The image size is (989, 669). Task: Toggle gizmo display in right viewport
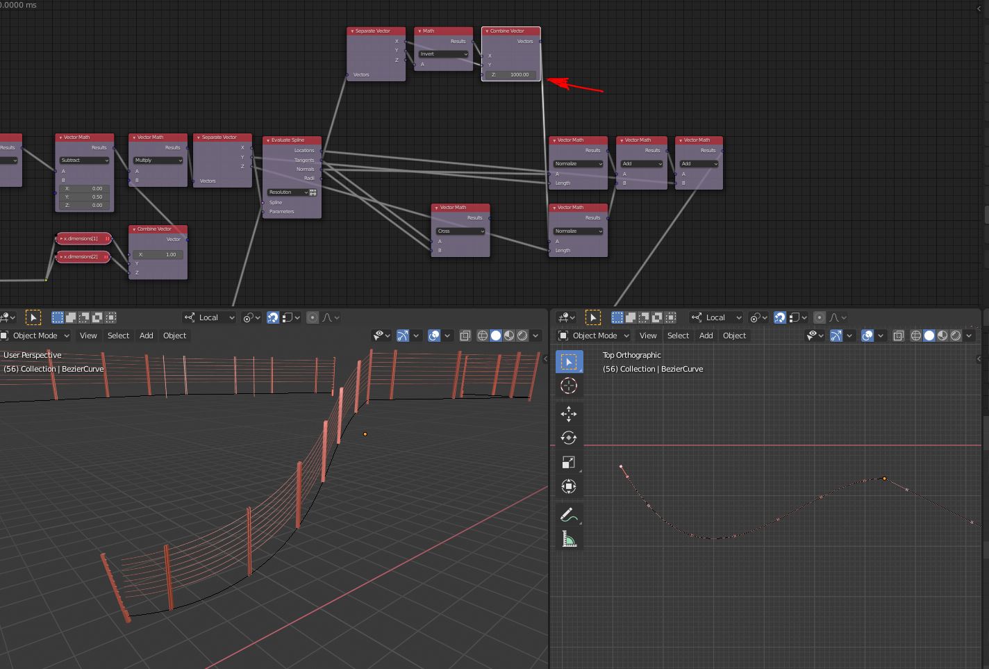836,336
